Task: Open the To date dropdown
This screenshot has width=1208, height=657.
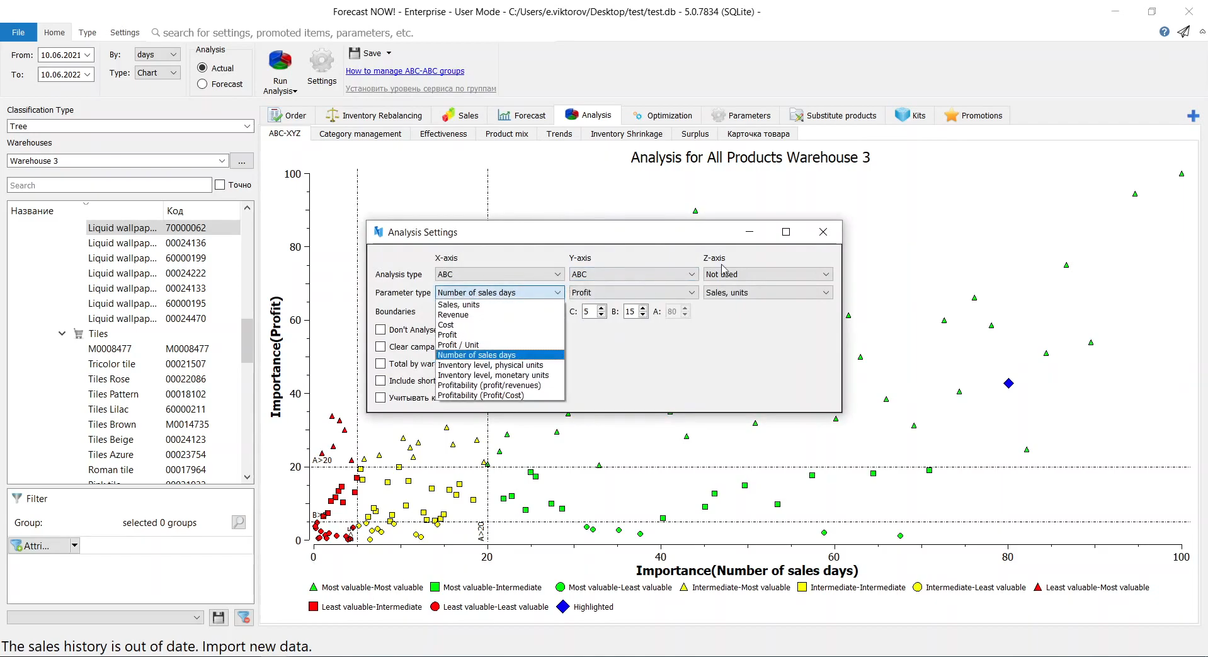Action: [x=88, y=74]
